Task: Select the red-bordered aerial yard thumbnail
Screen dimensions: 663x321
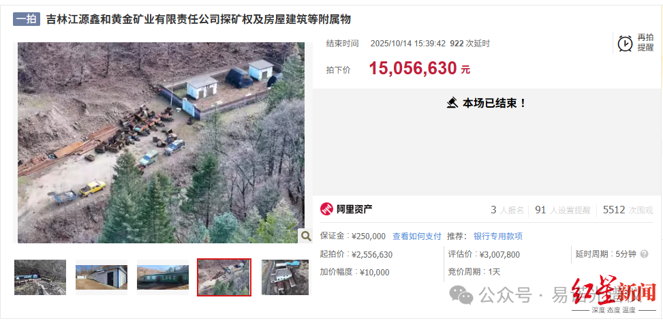Action: pyautogui.click(x=224, y=277)
